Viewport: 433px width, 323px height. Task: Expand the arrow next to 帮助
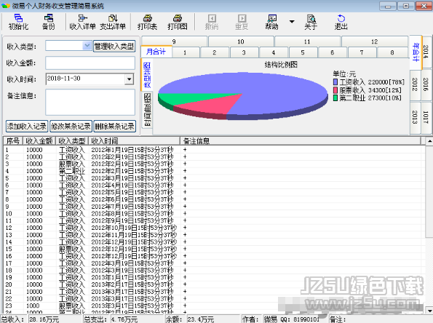click(292, 22)
